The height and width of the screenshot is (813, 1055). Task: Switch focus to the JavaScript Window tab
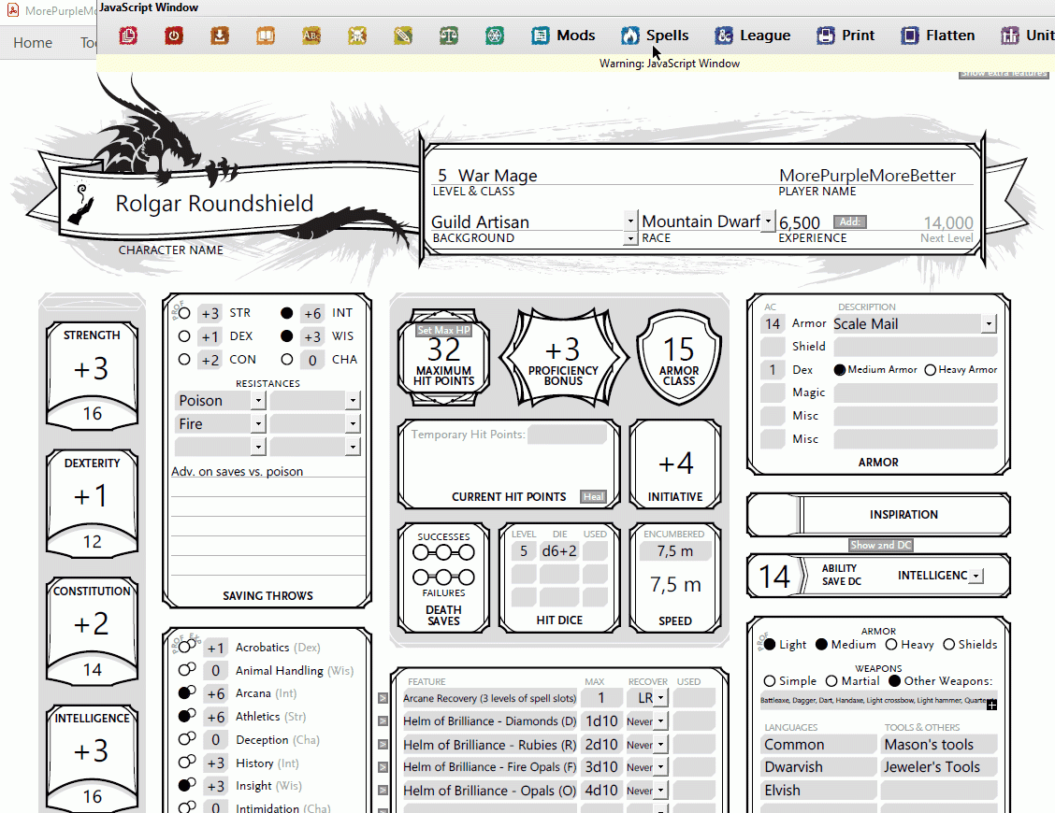[150, 7]
